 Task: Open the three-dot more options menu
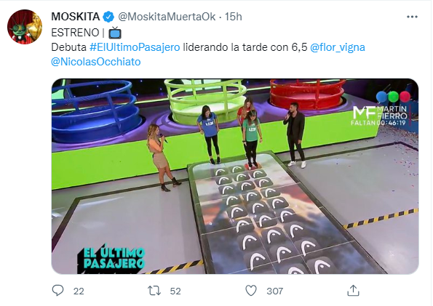point(412,17)
